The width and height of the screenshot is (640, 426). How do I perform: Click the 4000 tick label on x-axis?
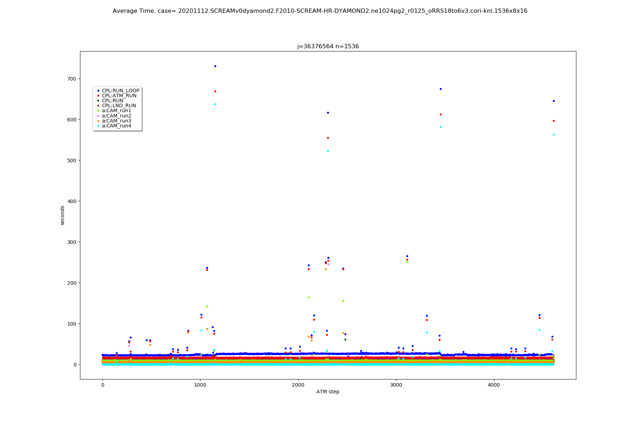494,385
